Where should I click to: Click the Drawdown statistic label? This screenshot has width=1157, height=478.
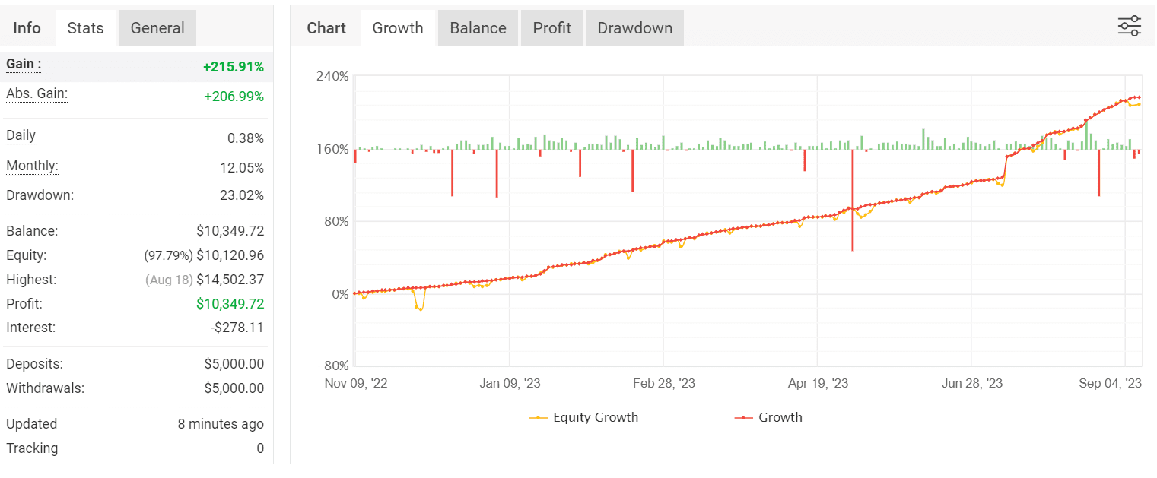(39, 195)
